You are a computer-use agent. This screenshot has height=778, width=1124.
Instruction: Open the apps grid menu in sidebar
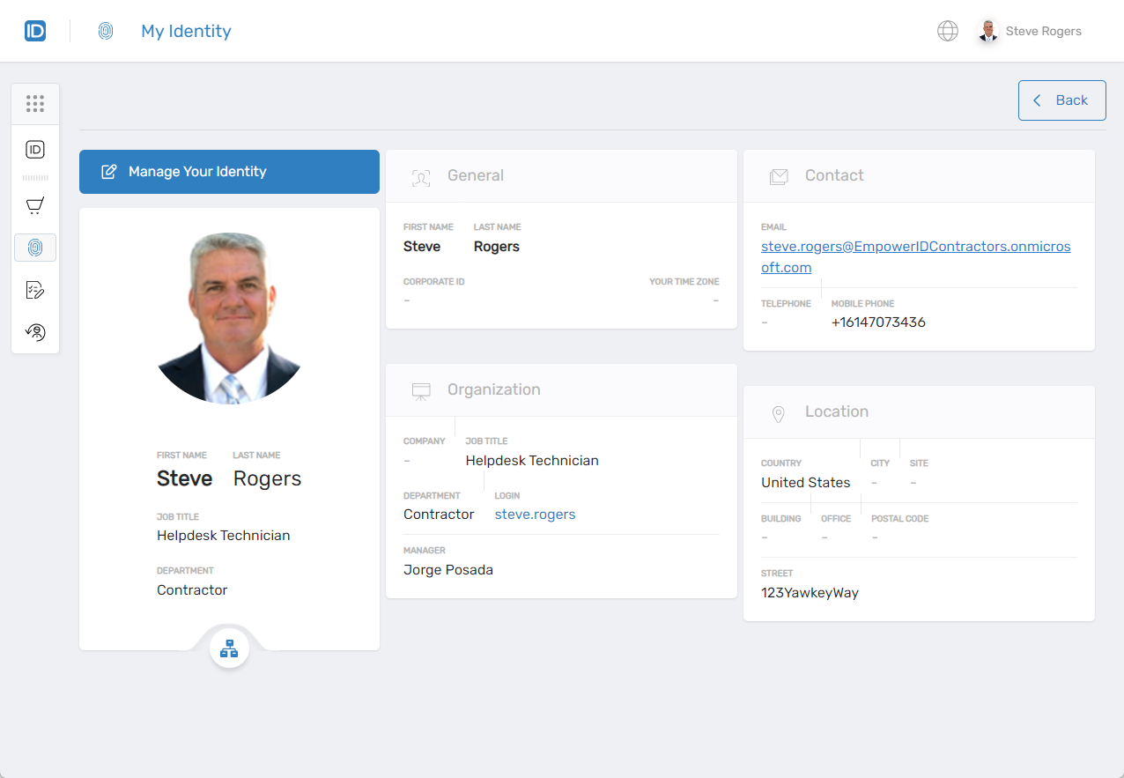(x=35, y=104)
